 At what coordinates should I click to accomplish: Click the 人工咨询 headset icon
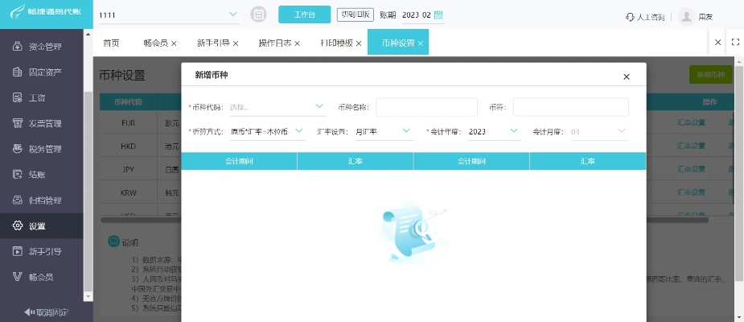tap(629, 16)
